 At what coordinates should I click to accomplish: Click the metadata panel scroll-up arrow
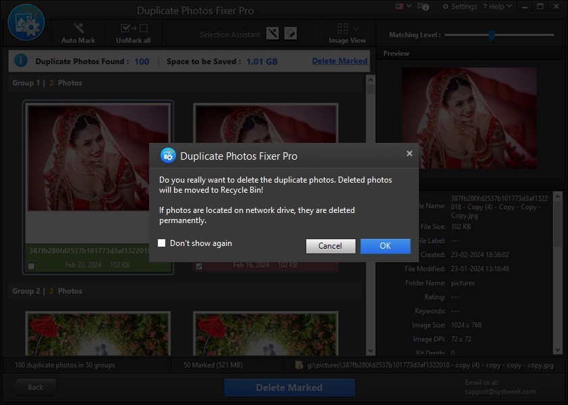click(558, 197)
